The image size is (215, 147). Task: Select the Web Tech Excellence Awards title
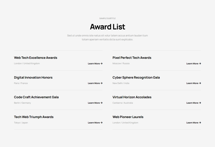click(36, 58)
